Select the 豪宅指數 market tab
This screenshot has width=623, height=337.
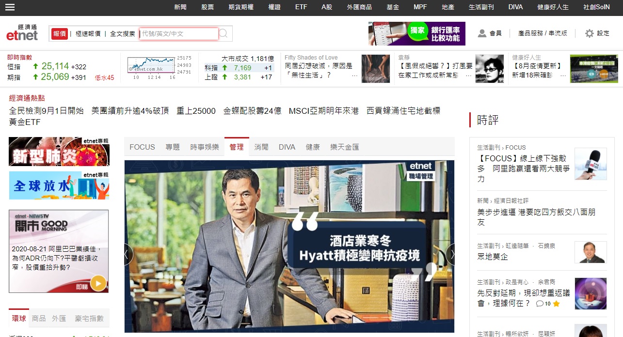click(x=89, y=318)
